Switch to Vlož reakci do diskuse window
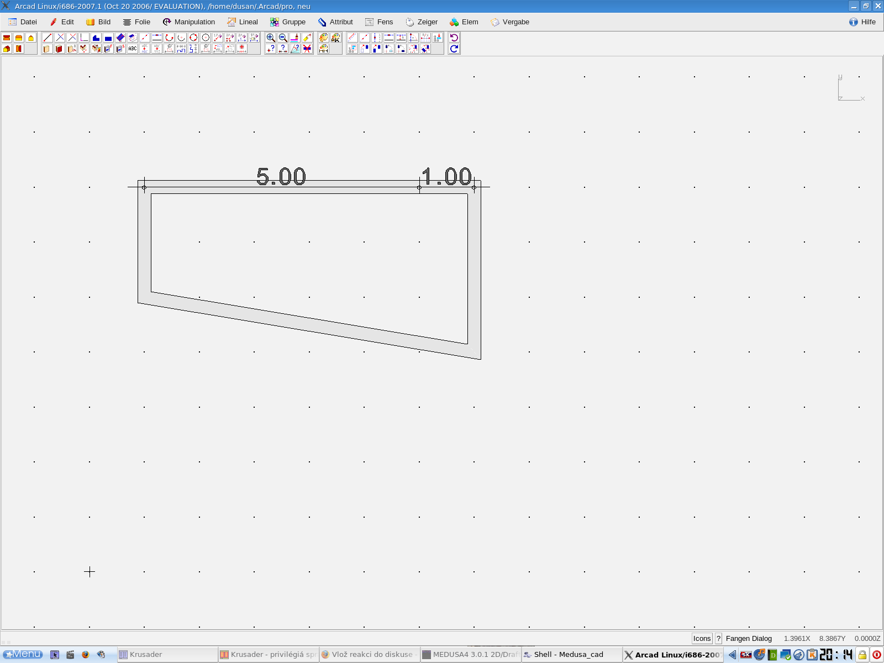884x663 pixels. 369,655
